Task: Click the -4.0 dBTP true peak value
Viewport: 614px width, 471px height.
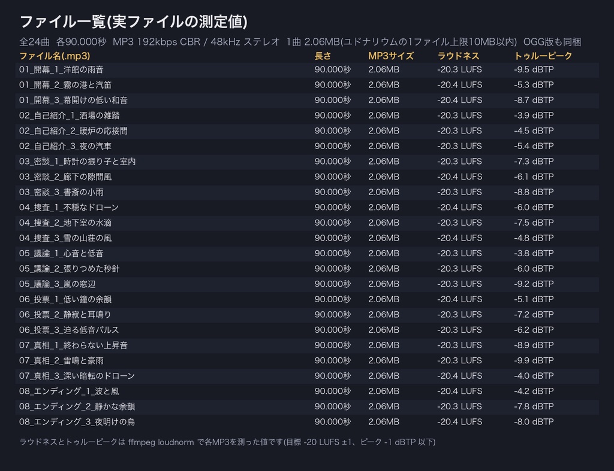Action: (534, 376)
